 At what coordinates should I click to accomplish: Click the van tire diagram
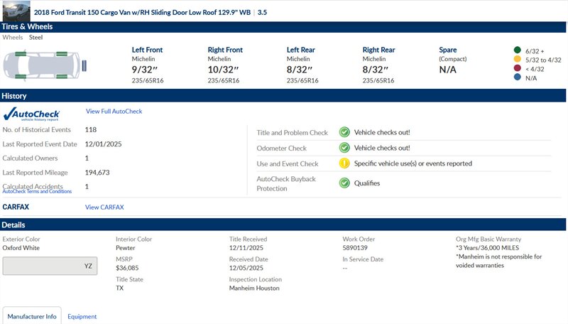click(x=44, y=65)
